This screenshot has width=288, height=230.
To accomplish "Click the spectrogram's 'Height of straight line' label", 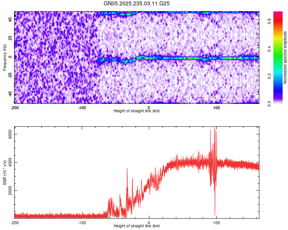I will pos(137,111).
